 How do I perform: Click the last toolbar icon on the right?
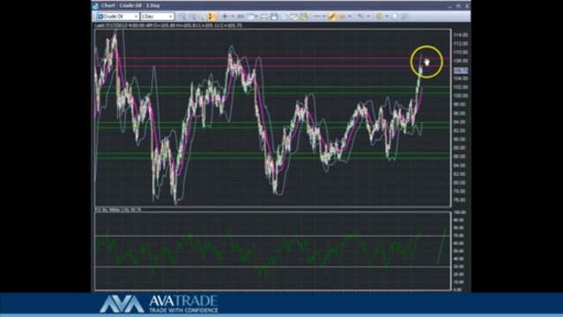pyautogui.click(x=404, y=17)
